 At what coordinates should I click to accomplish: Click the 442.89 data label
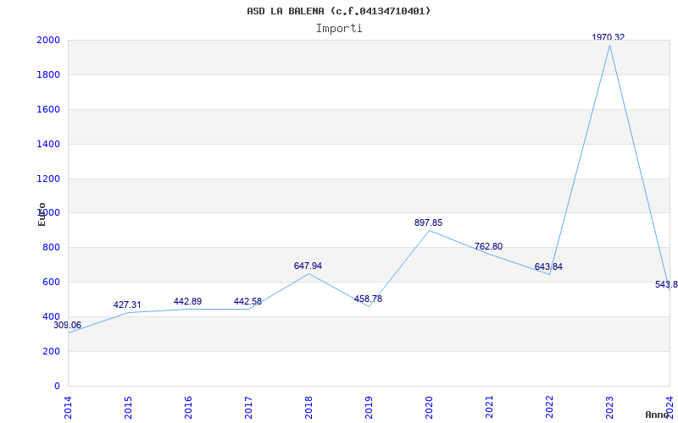pos(187,302)
